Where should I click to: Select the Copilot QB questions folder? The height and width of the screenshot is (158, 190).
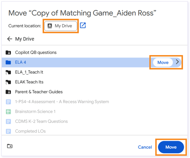click(x=94, y=52)
